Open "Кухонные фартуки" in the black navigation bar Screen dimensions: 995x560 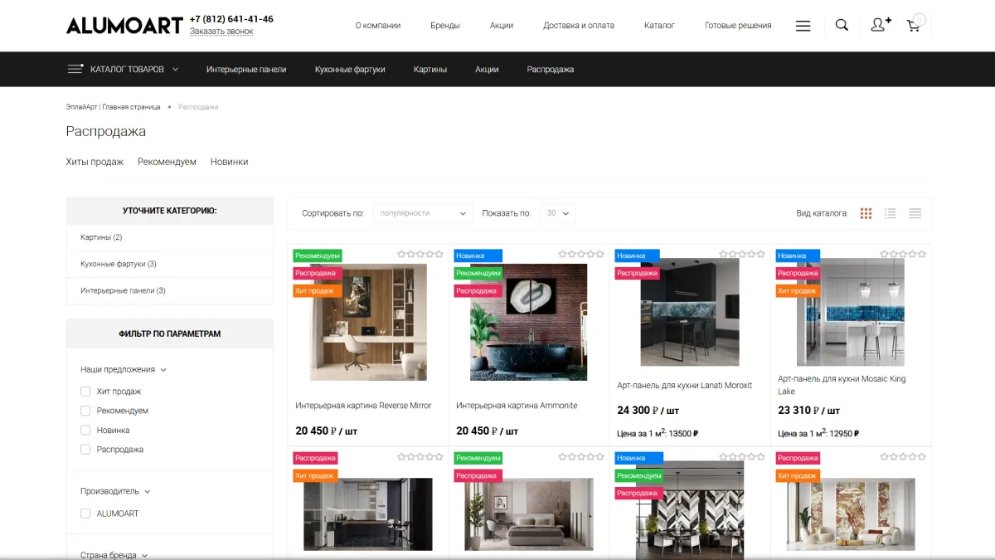click(x=350, y=70)
